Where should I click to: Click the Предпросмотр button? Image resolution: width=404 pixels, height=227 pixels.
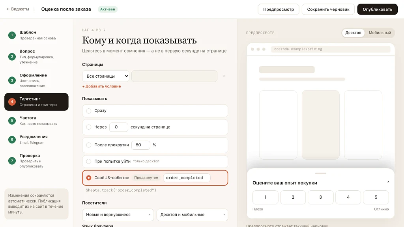pos(278,9)
